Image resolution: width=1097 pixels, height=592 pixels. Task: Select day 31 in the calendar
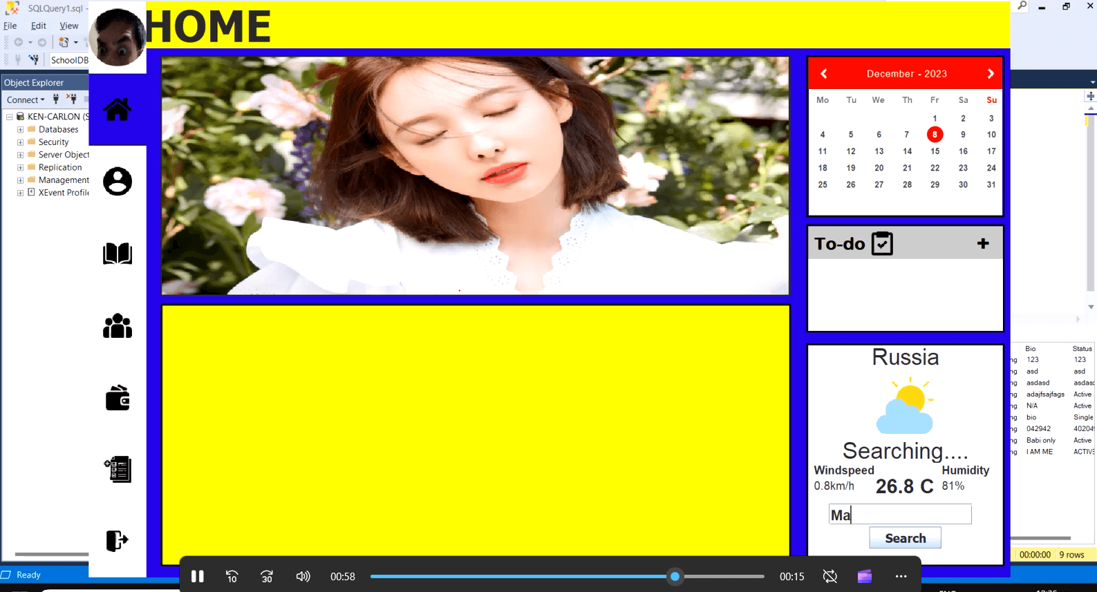point(991,184)
